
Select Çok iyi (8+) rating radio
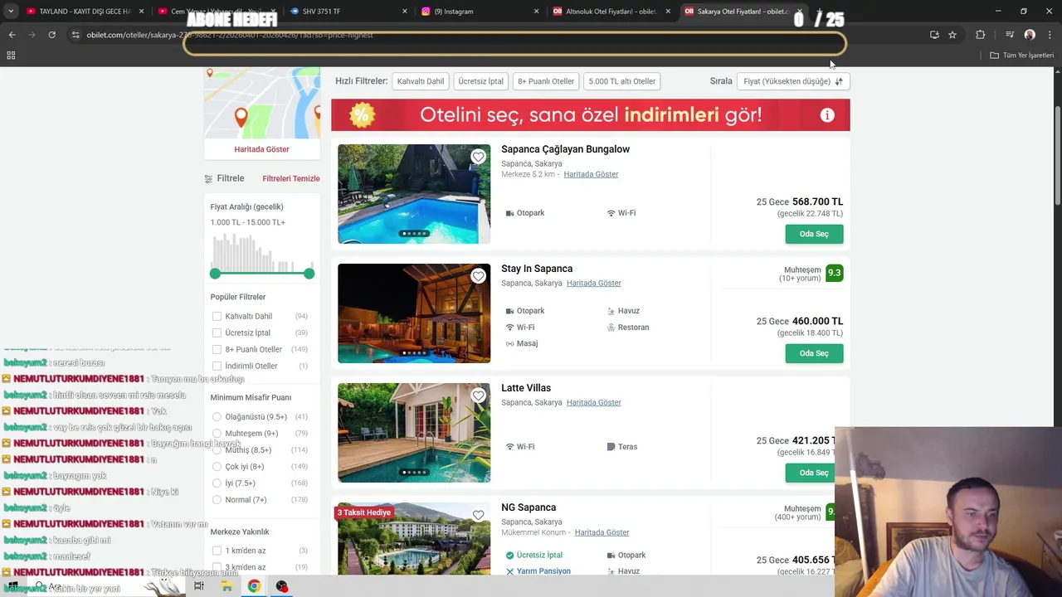217,467
